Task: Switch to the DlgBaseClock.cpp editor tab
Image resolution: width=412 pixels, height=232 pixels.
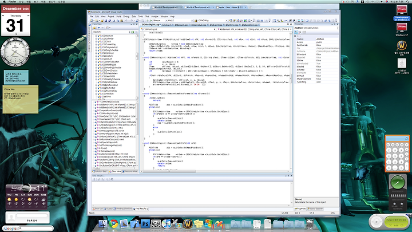Action: [x=250, y=25]
